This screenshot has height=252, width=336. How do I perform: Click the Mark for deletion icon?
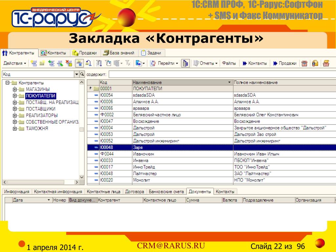pyautogui.click(x=69, y=63)
